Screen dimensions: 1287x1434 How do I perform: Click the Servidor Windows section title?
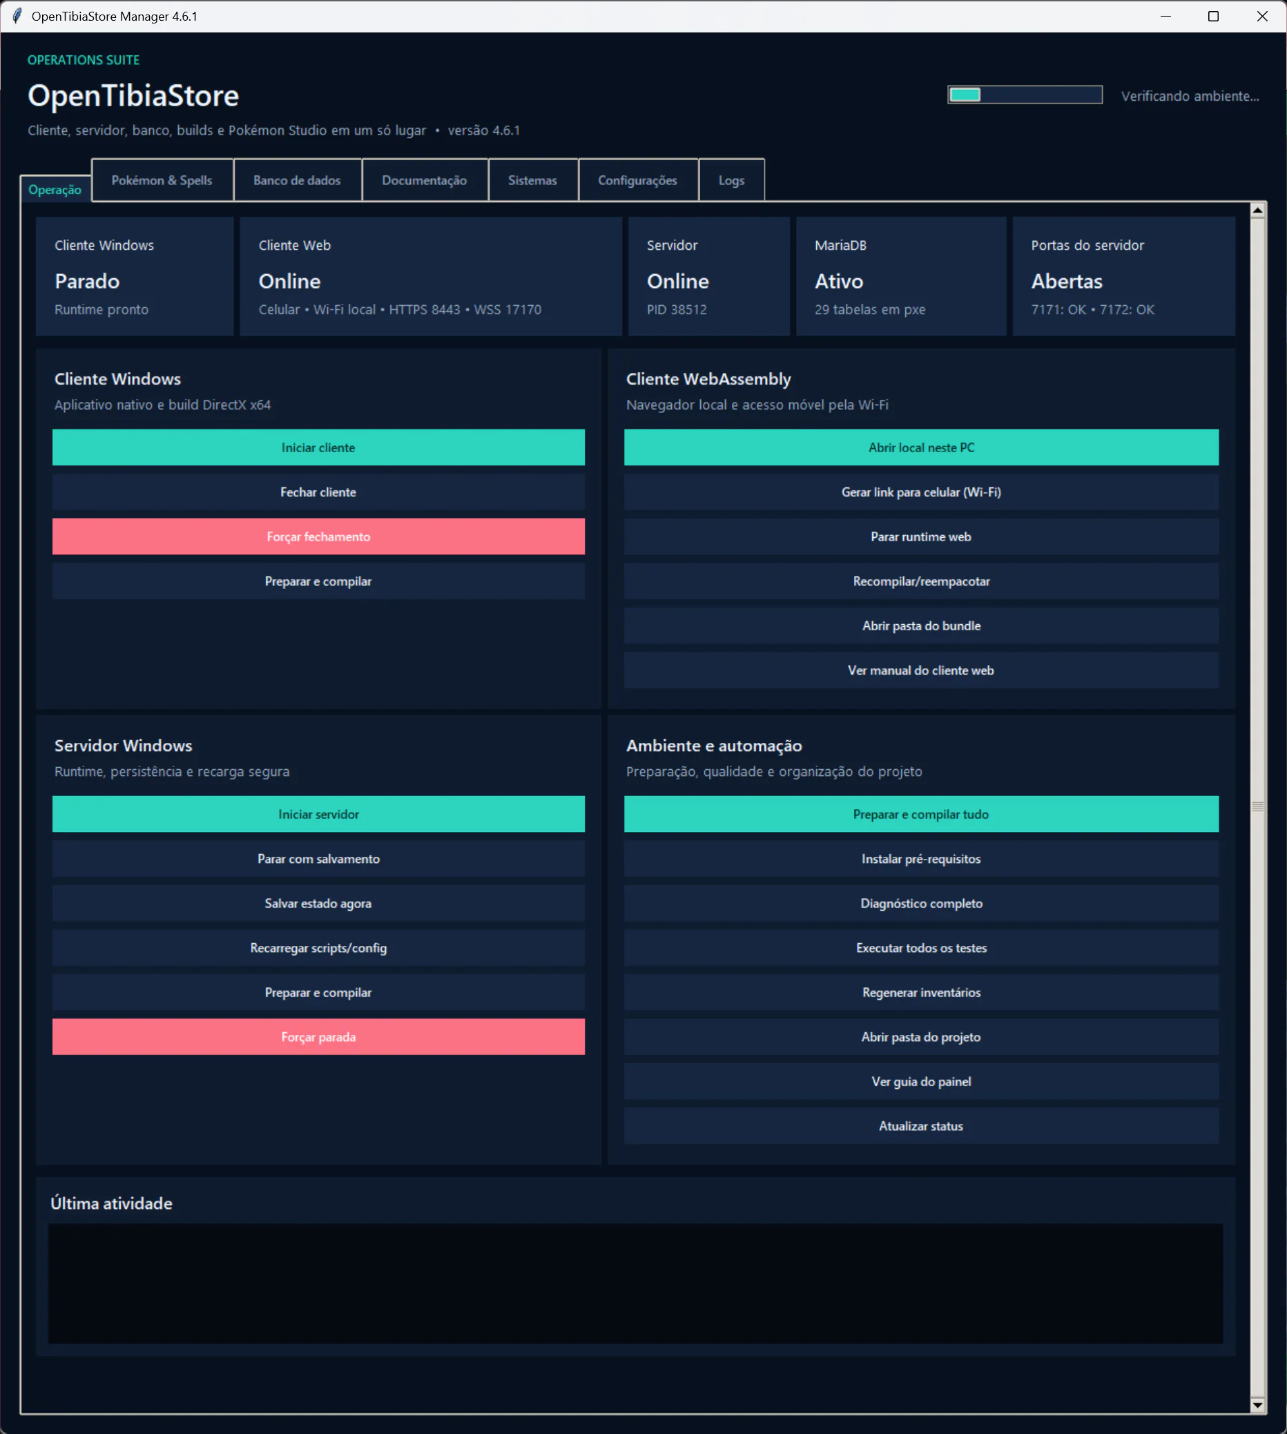pos(123,745)
